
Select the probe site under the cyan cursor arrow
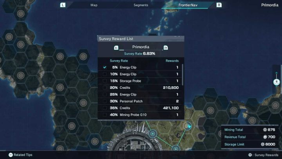click(187, 126)
